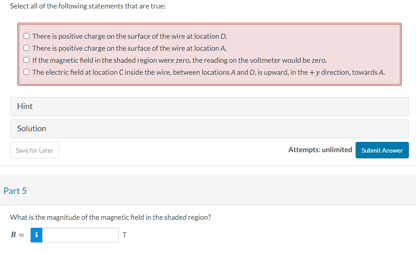Screen dimensions: 416x254
Task: Click the magnetic field magnitude question text
Action: coord(111,218)
